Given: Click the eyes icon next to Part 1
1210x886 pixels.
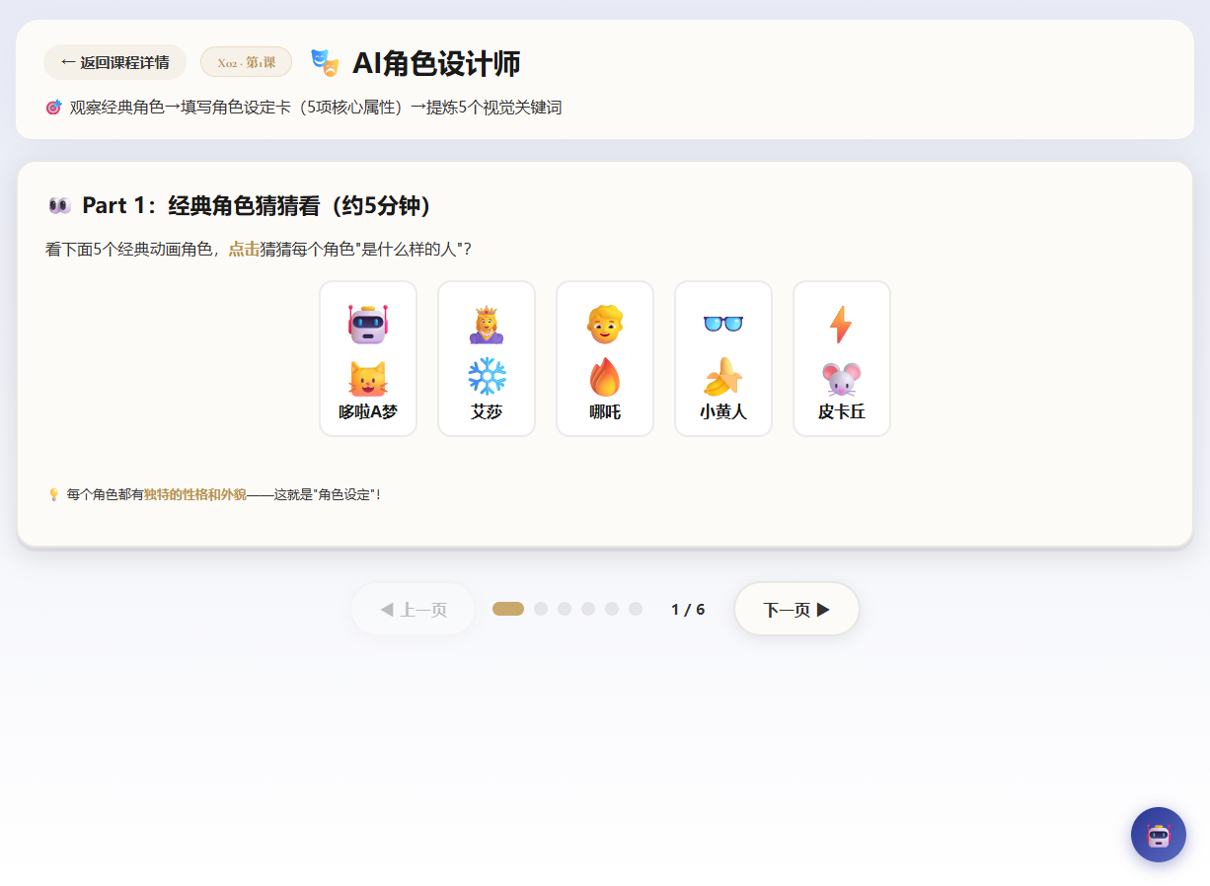Looking at the screenshot, I should (x=59, y=205).
